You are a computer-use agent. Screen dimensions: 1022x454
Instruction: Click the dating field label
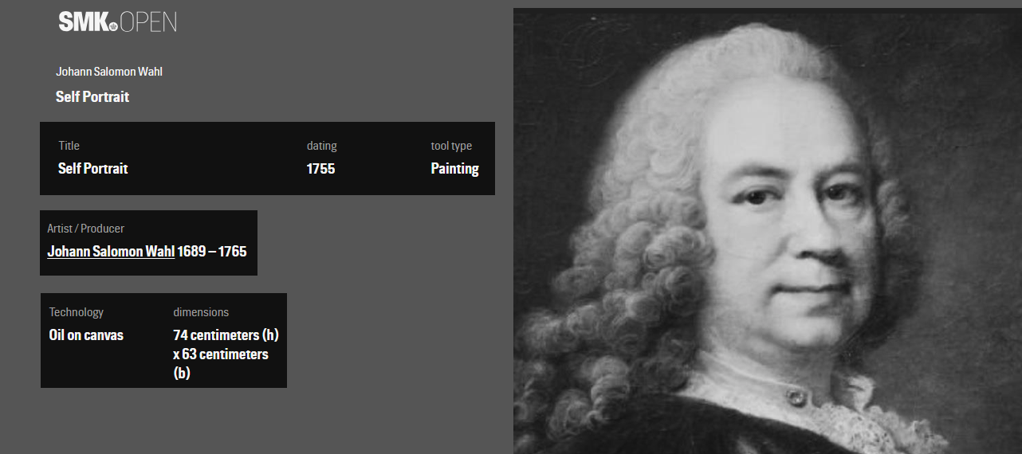[x=322, y=146]
